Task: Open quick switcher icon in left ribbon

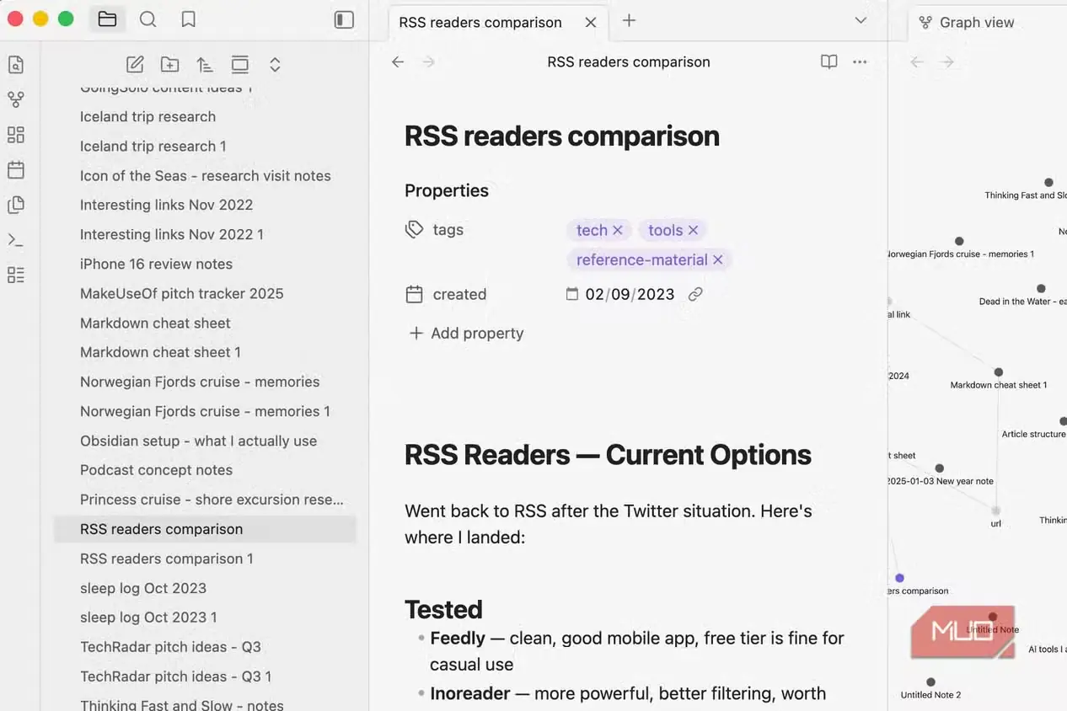Action: coord(15,65)
